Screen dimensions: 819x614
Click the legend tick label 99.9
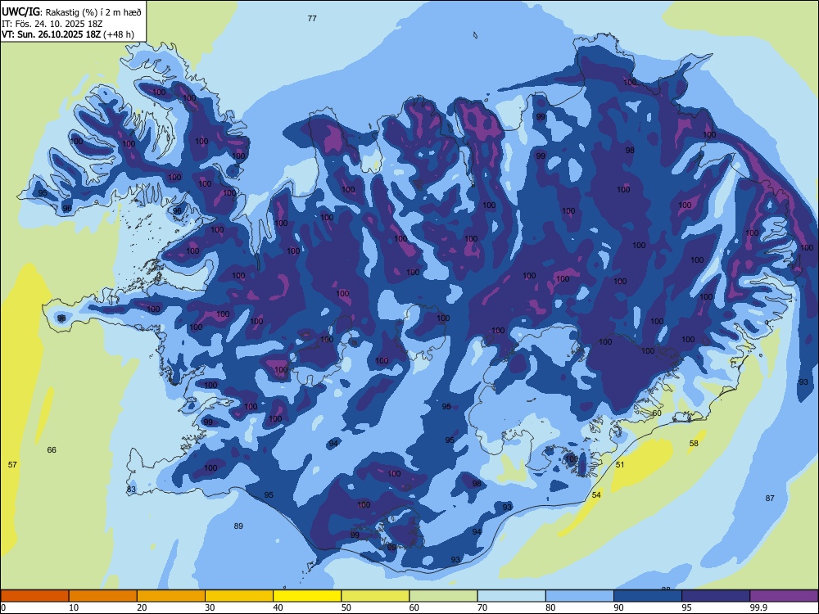(x=758, y=607)
